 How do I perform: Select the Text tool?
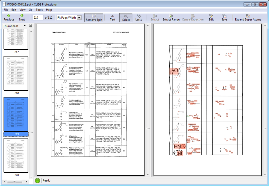112,17
